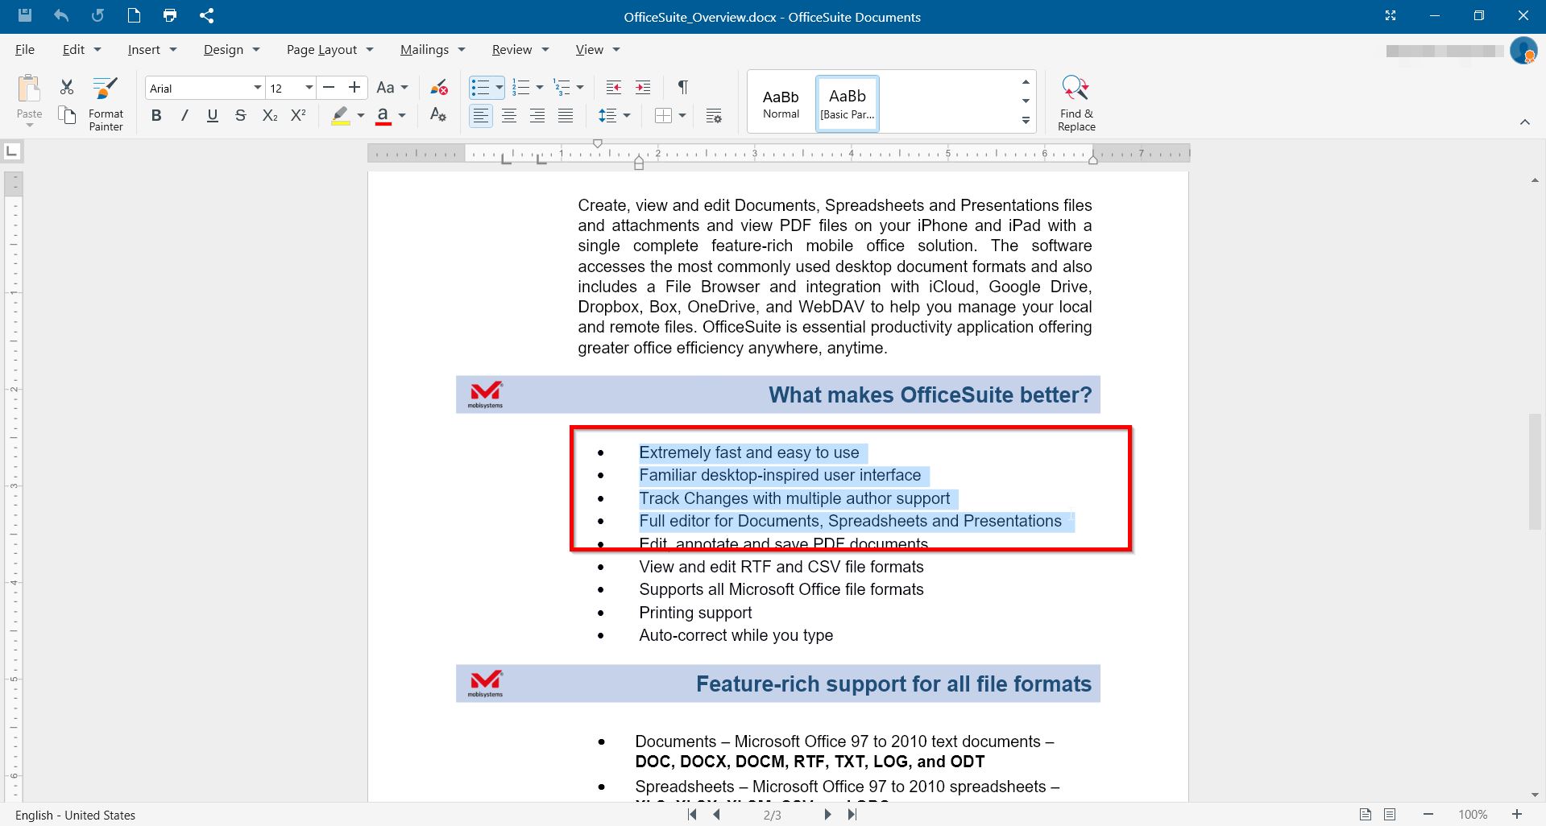Open the Review menu
This screenshot has height=826, width=1546.
pyautogui.click(x=520, y=50)
